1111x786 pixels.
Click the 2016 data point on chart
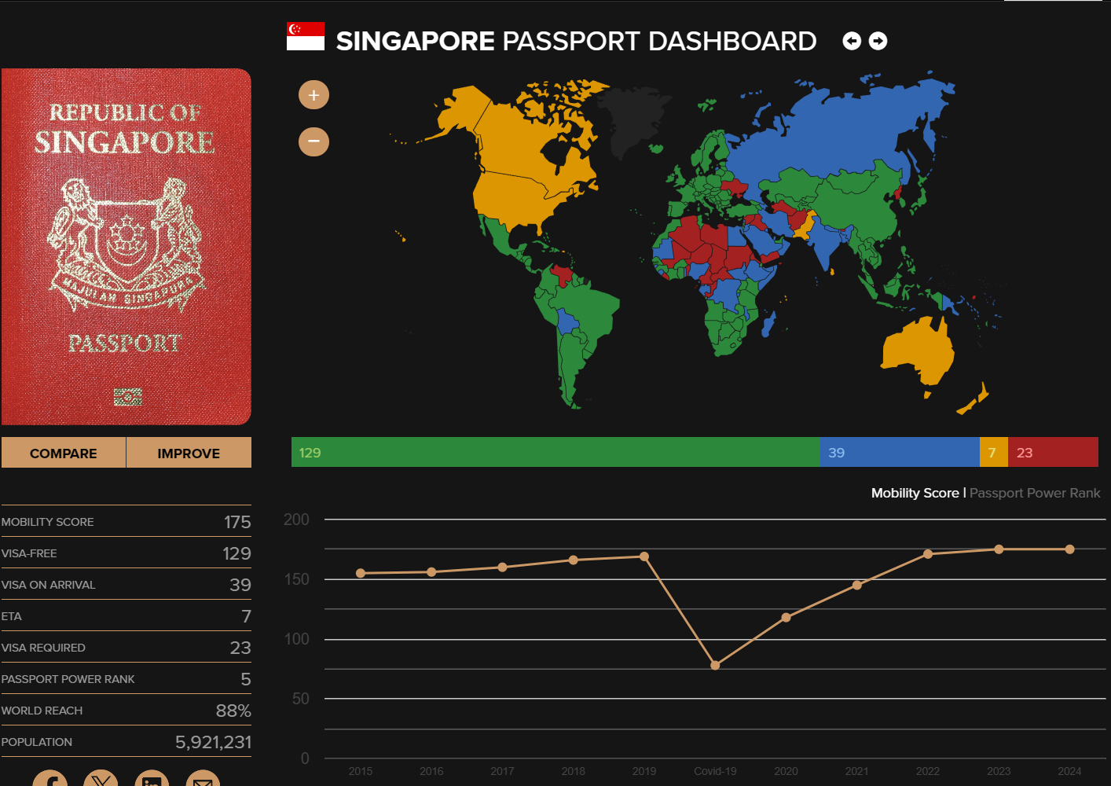(431, 571)
